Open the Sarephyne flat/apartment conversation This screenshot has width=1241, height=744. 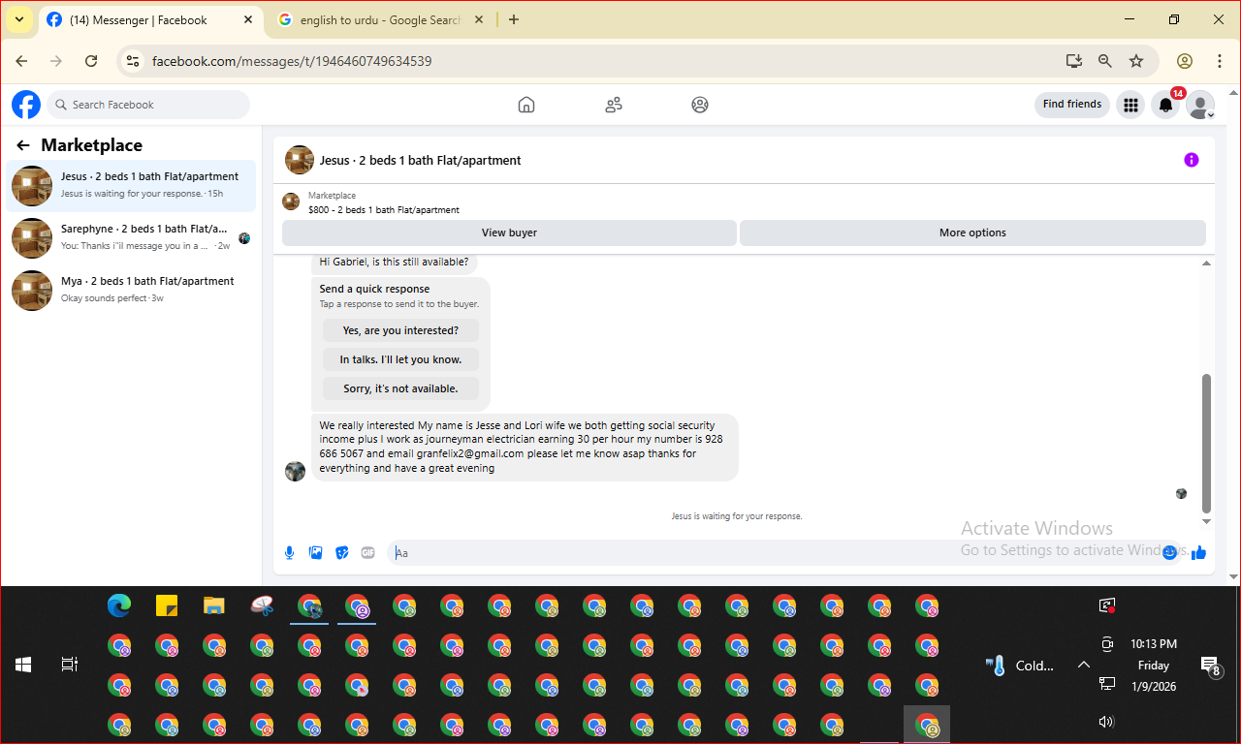tap(131, 237)
